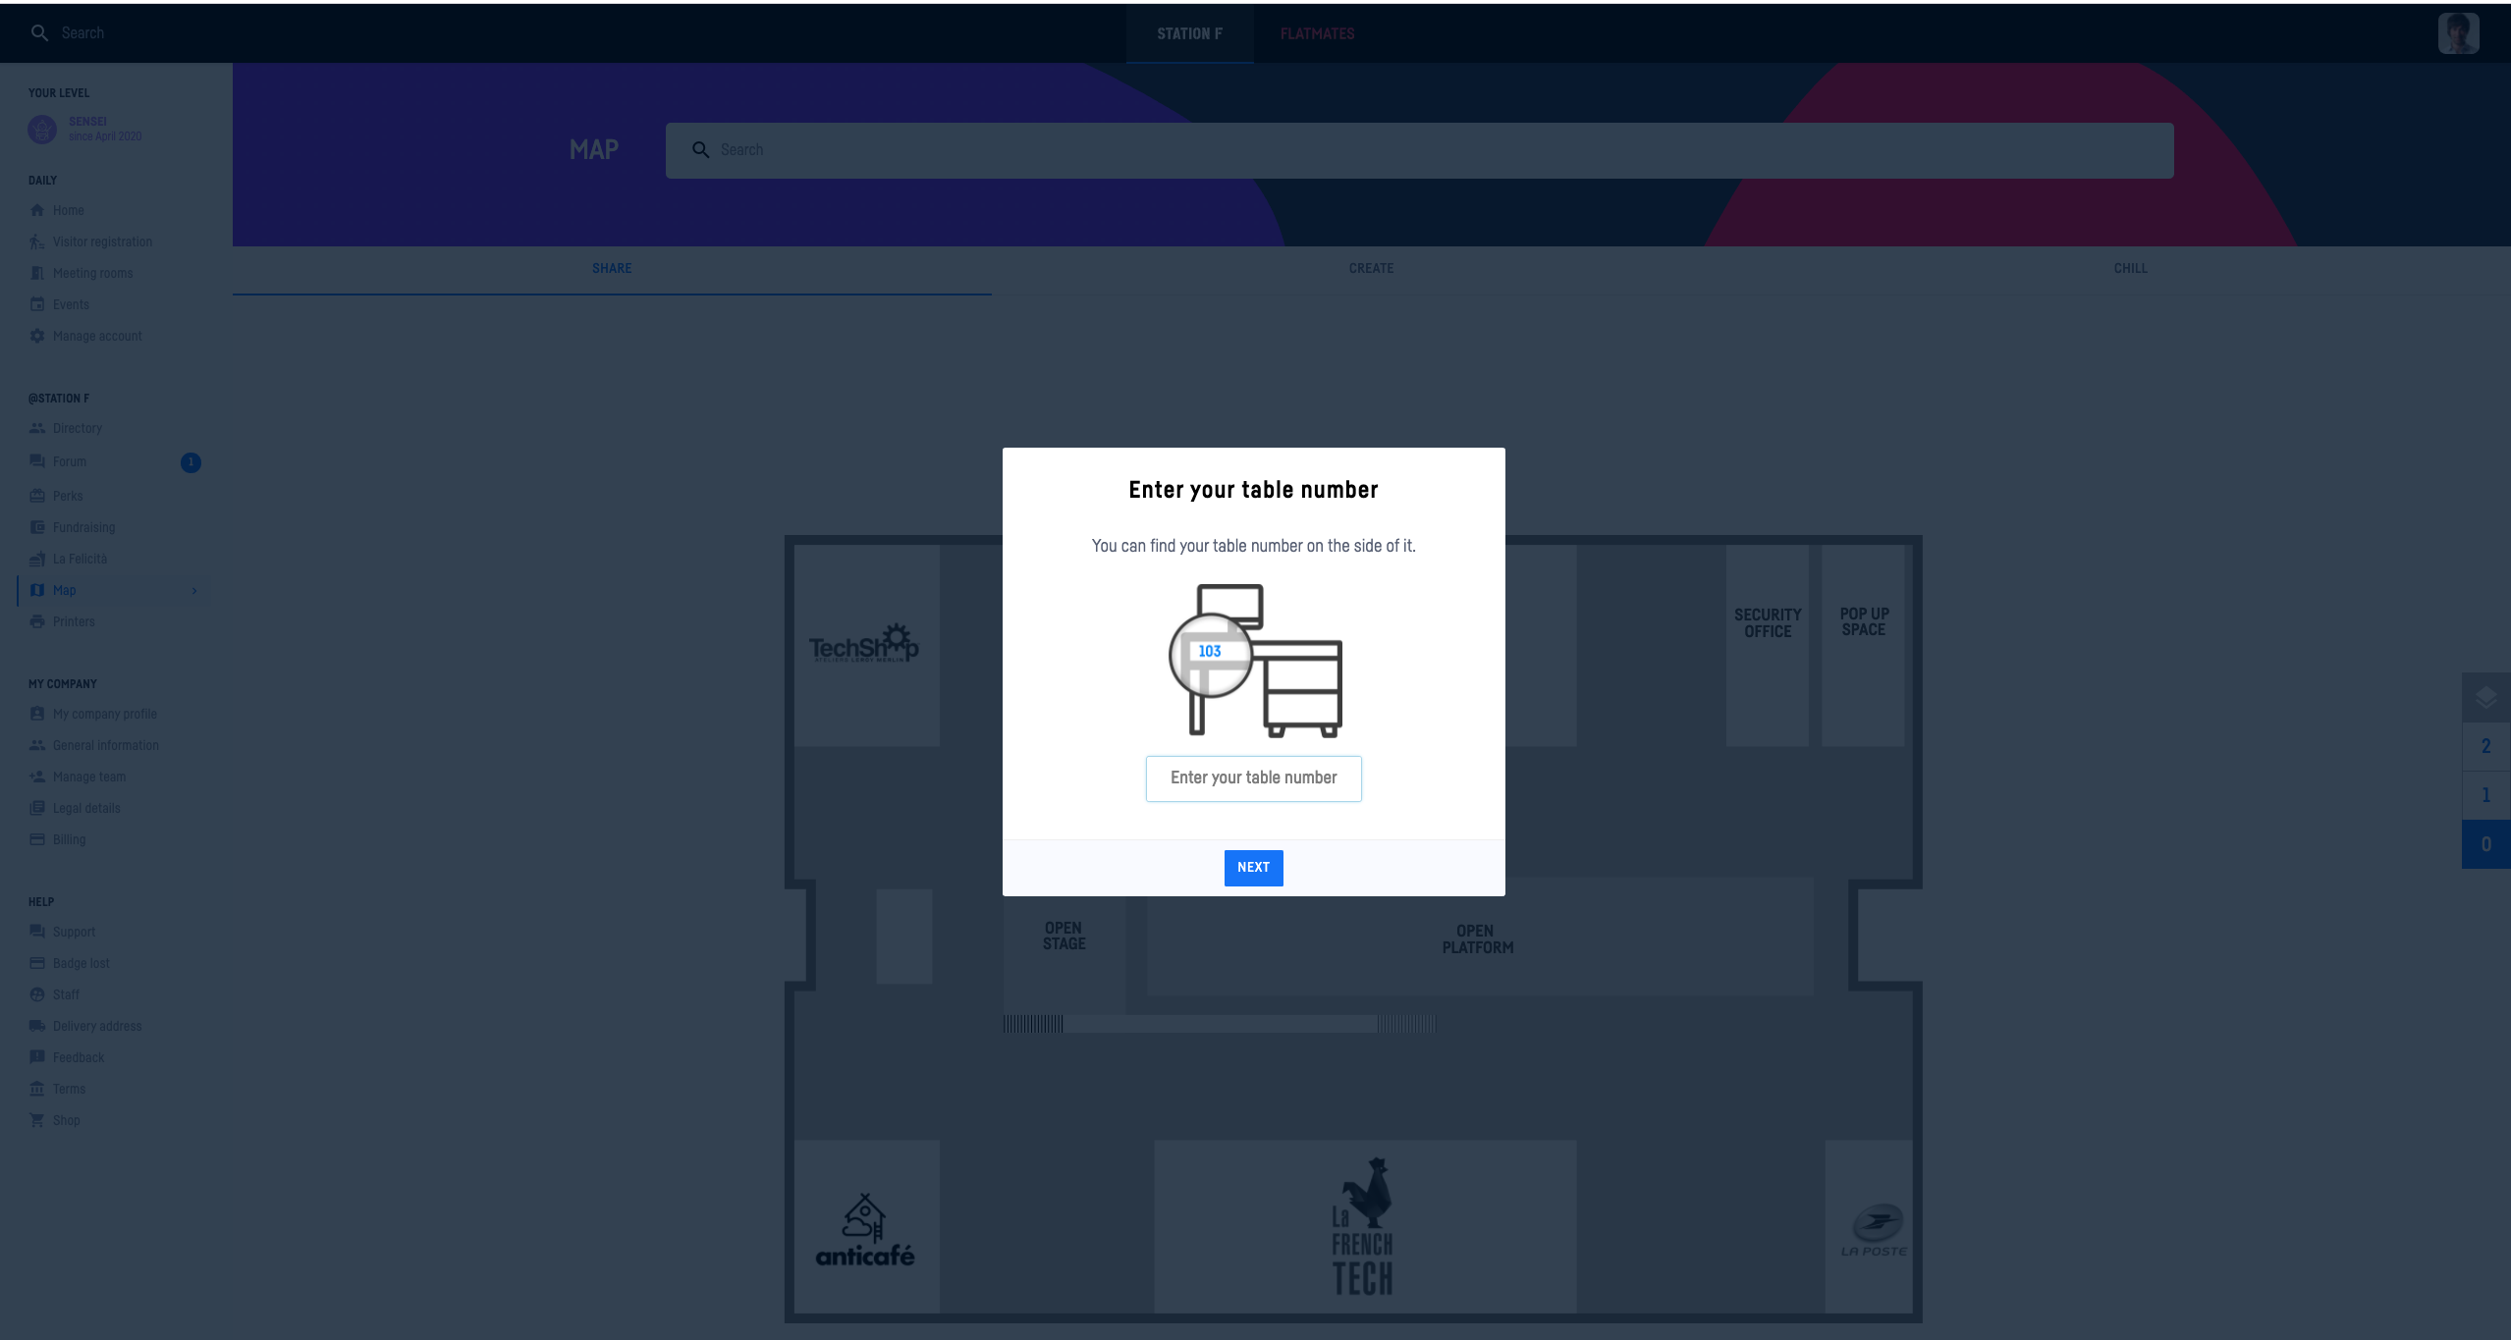Click the MAP search magnifier icon
Viewport: 2511px width, 1340px height.
click(x=700, y=150)
